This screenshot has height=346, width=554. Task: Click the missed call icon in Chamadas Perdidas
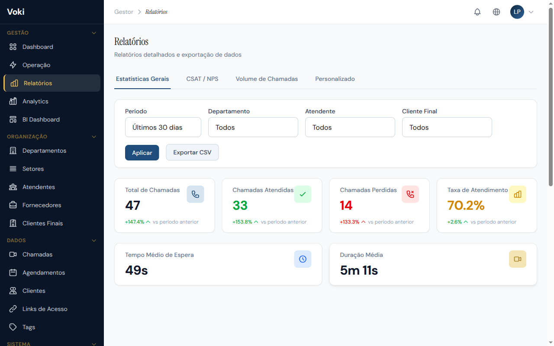click(410, 194)
